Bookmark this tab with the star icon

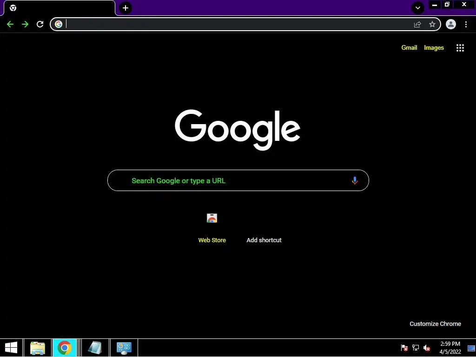point(432,24)
